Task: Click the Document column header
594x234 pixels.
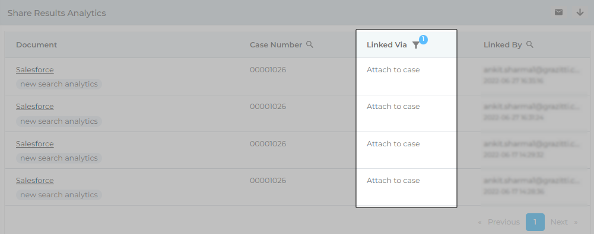Action: click(x=36, y=44)
